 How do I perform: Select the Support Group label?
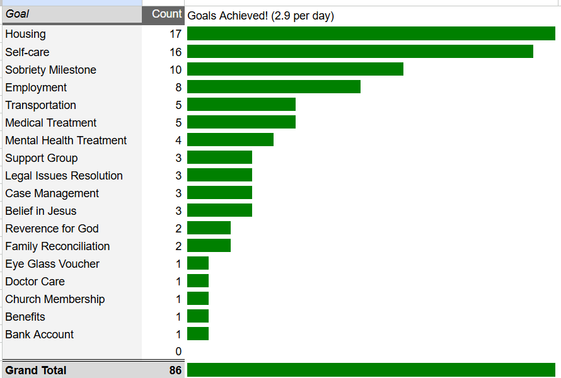tap(41, 158)
